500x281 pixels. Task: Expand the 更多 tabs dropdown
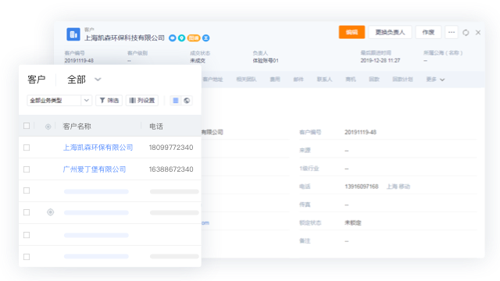pos(435,80)
